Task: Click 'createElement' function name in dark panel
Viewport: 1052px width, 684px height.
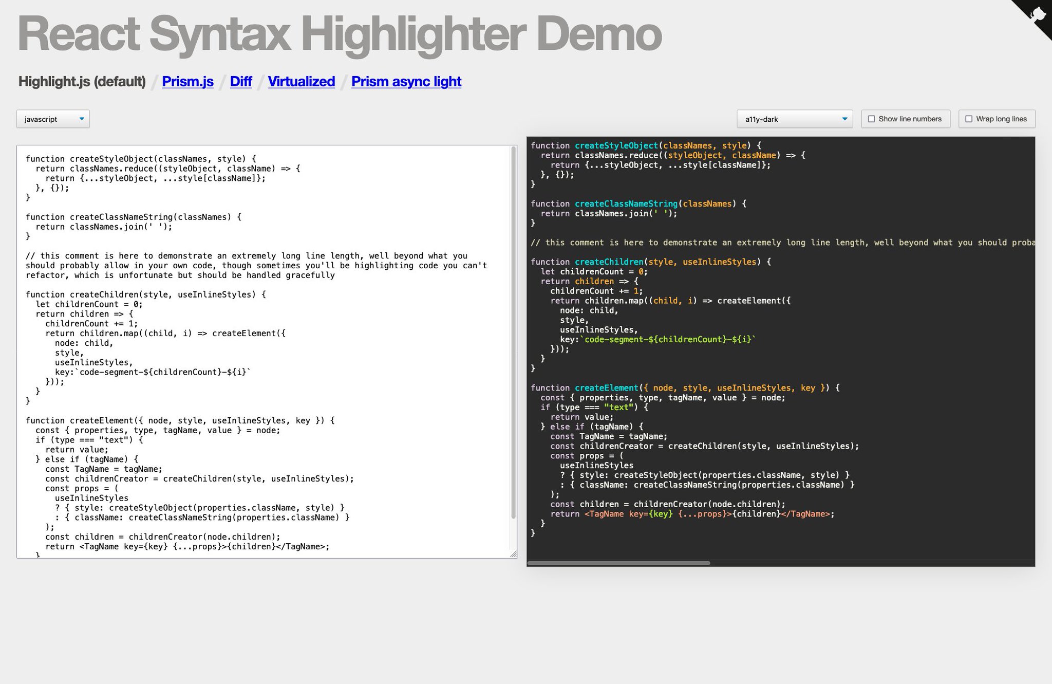Action: [x=606, y=388]
